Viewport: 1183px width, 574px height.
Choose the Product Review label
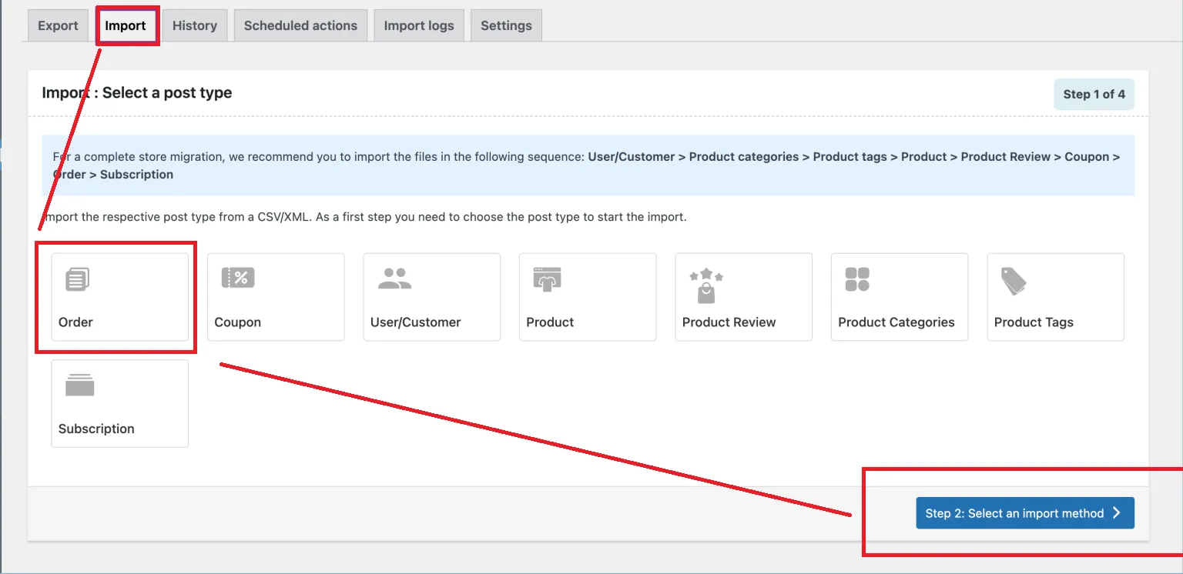729,322
